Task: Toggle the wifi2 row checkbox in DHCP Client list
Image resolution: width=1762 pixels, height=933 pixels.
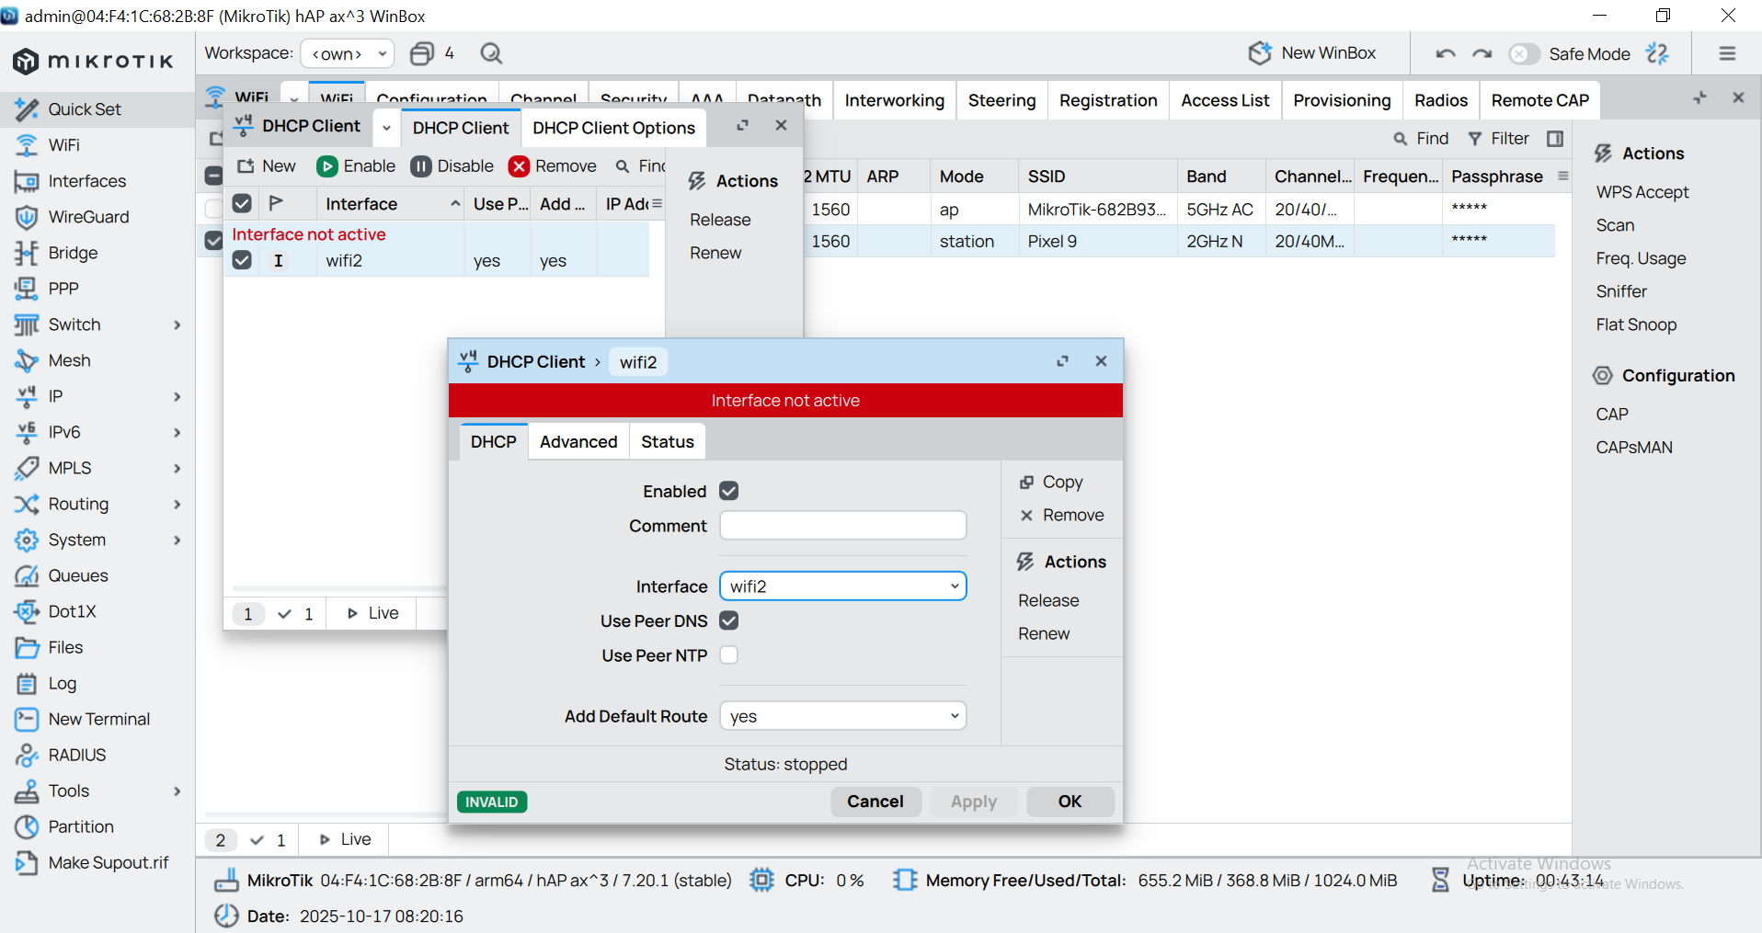Action: [x=242, y=260]
